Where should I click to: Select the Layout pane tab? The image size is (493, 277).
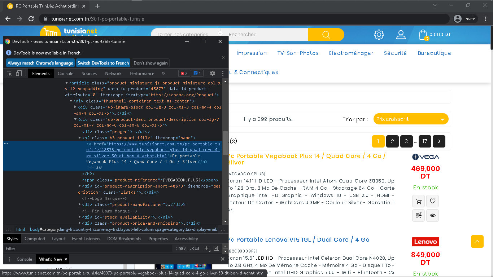58,239
